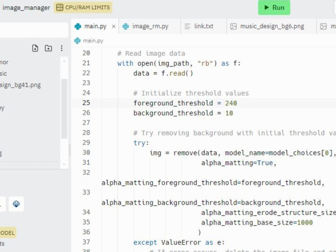Click the 'data = f.read()' line

163,73
